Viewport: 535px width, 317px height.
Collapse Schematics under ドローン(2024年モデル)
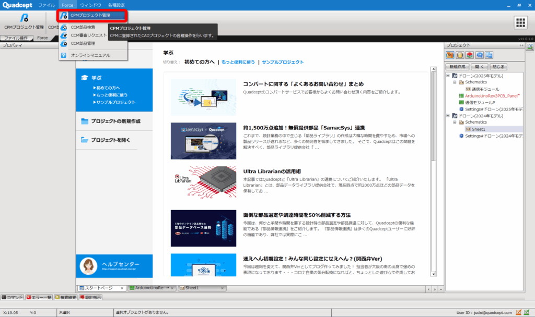click(455, 122)
